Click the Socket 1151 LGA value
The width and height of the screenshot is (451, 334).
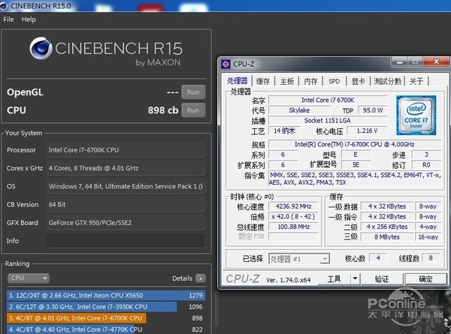[328, 120]
